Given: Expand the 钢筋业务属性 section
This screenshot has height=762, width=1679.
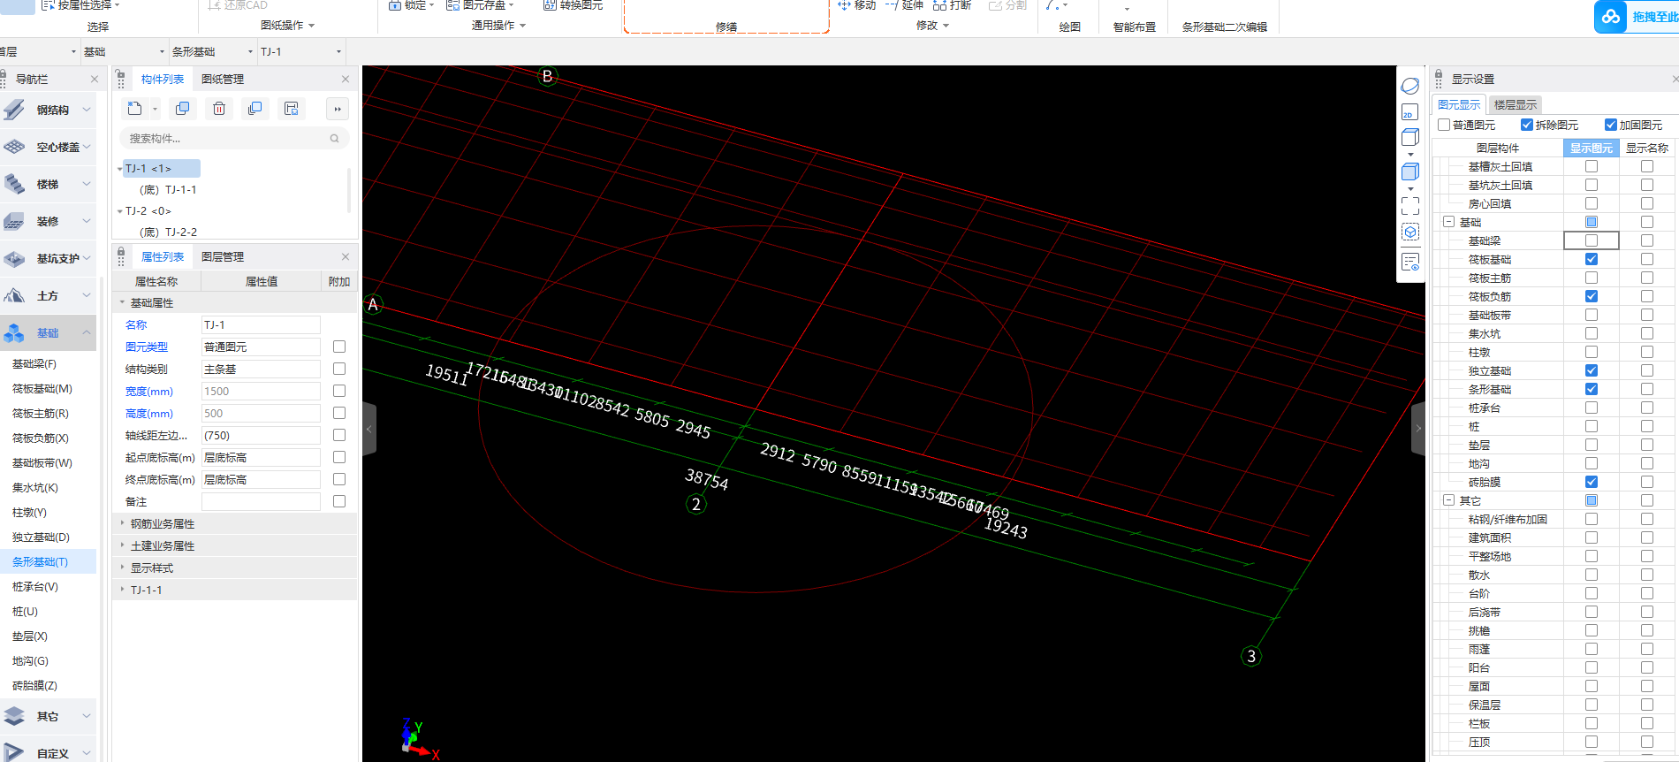Looking at the screenshot, I should point(123,523).
